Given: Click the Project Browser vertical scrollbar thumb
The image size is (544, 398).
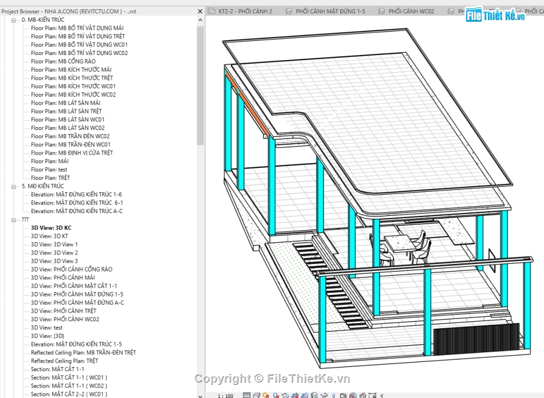Looking at the screenshot, I should (x=200, y=85).
